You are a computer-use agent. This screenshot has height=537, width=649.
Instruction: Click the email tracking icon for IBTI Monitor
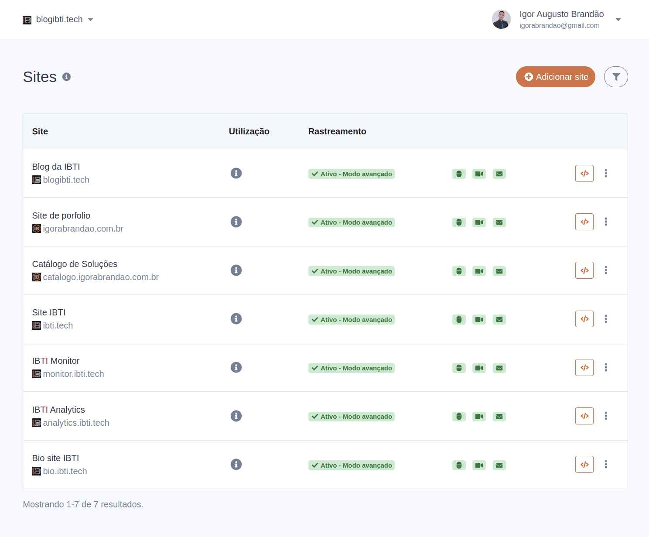(499, 368)
